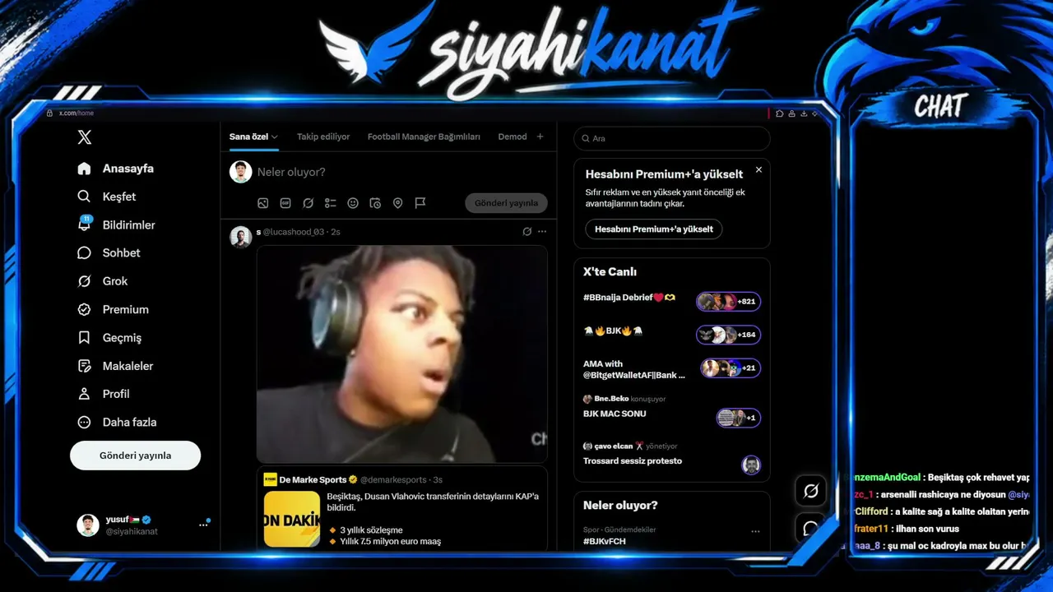Image resolution: width=1053 pixels, height=592 pixels.
Task: Open the emoji picker
Action: [353, 203]
